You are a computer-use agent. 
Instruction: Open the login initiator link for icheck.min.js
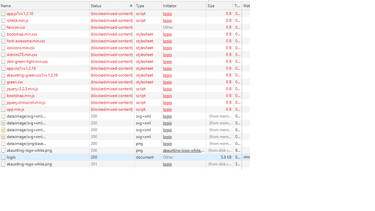point(168,21)
